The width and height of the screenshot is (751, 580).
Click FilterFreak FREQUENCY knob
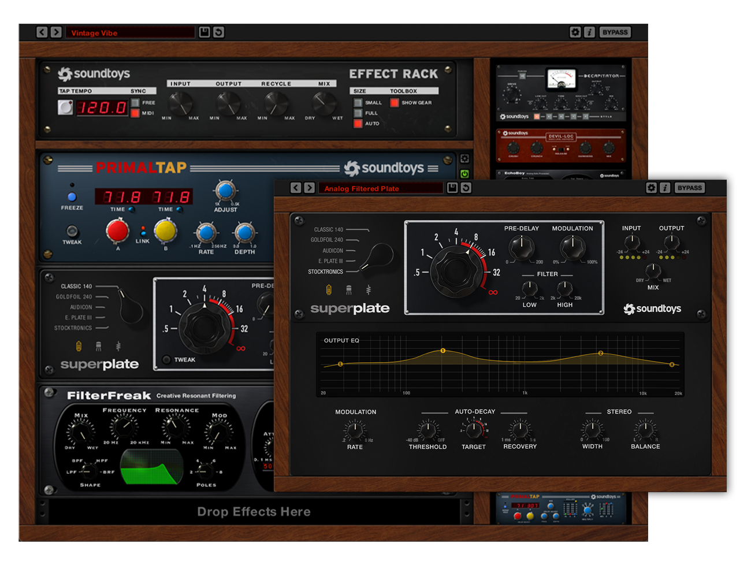point(124,428)
